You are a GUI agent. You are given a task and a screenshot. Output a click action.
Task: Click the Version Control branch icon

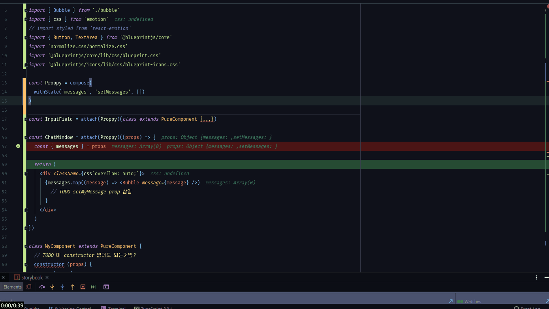(51, 308)
